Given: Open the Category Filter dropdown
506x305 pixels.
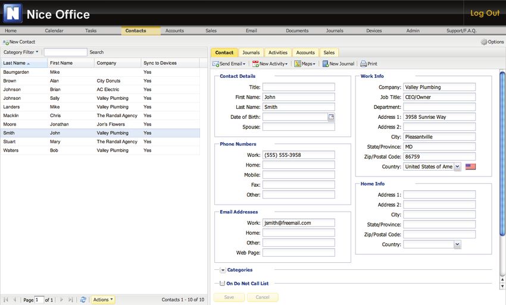Looking at the screenshot, I should point(21,52).
